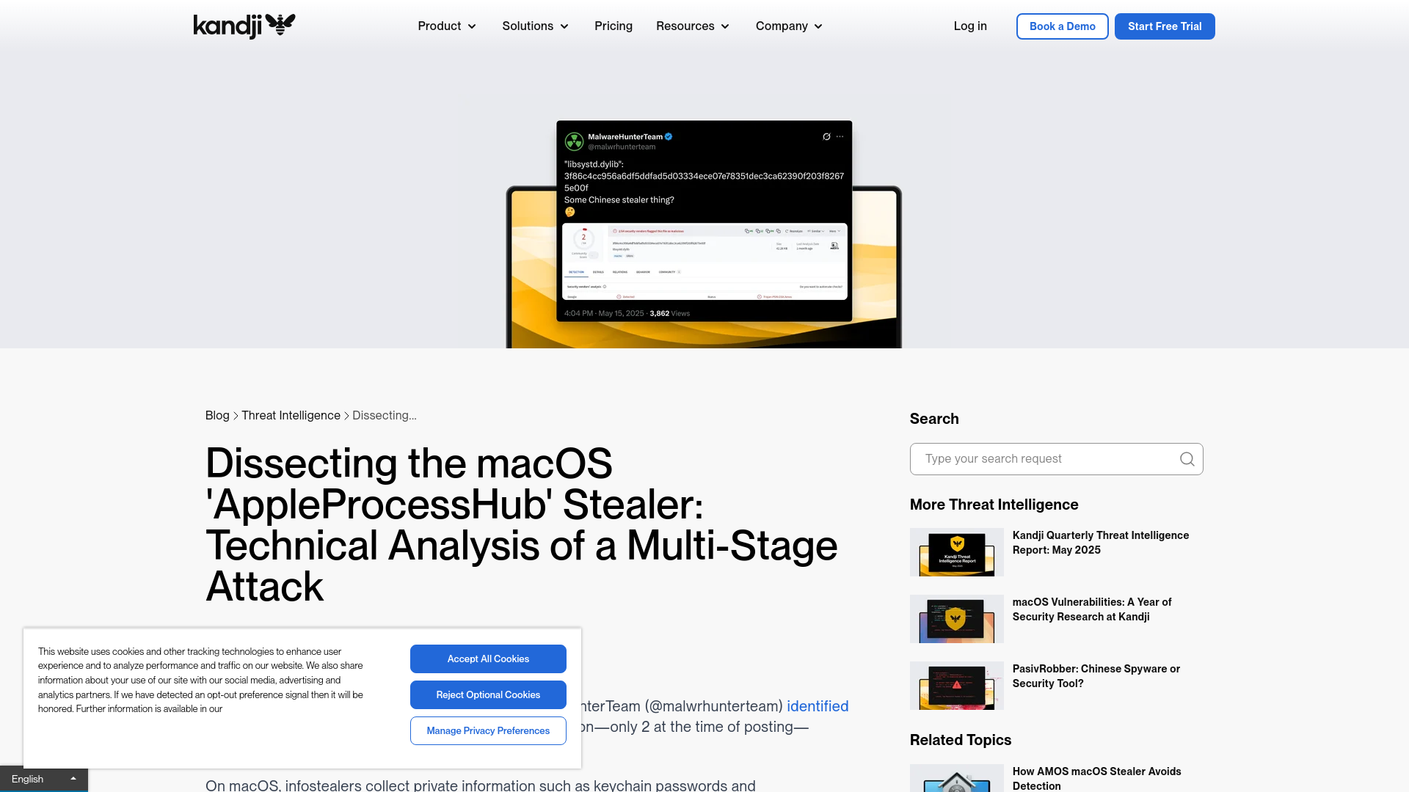Open the Product menu
The width and height of the screenshot is (1409, 792).
447,26
